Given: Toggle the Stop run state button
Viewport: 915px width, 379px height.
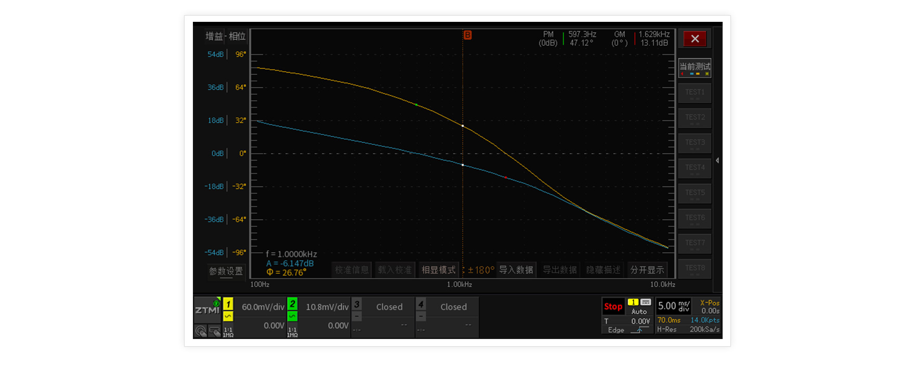Looking at the screenshot, I should 613,306.
